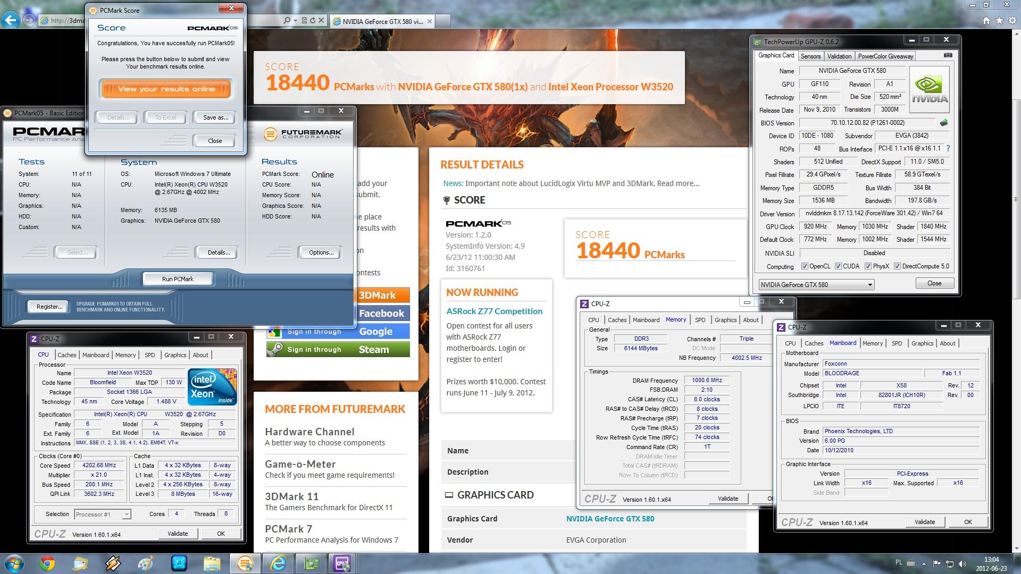The height and width of the screenshot is (574, 1021).
Task: Toggle OpenCL checkbox in GPU-Z
Action: coord(805,266)
